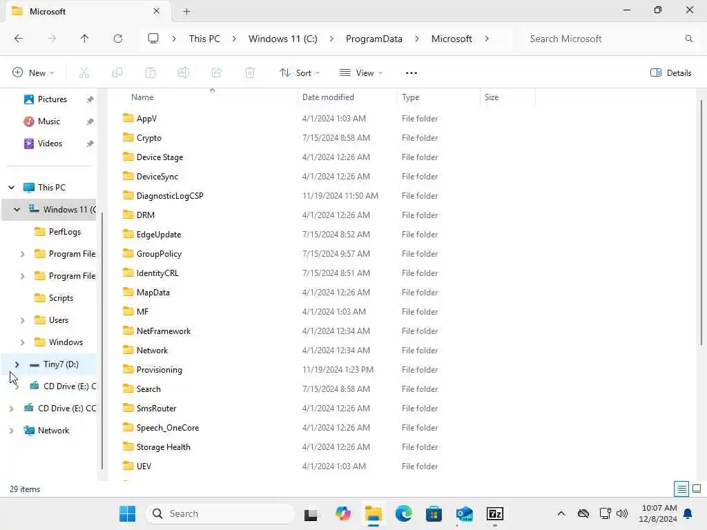Screen dimensions: 707x530
Task: Click the Share icon in toolbar
Action: pos(217,72)
